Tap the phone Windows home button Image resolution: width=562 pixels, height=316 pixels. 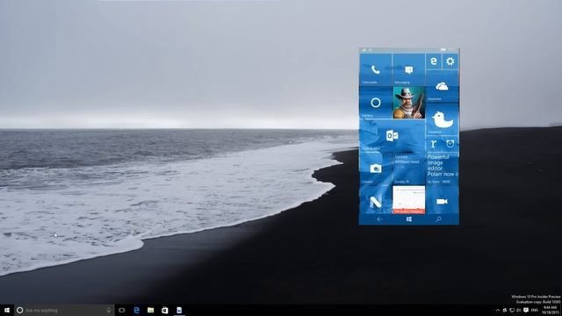409,219
